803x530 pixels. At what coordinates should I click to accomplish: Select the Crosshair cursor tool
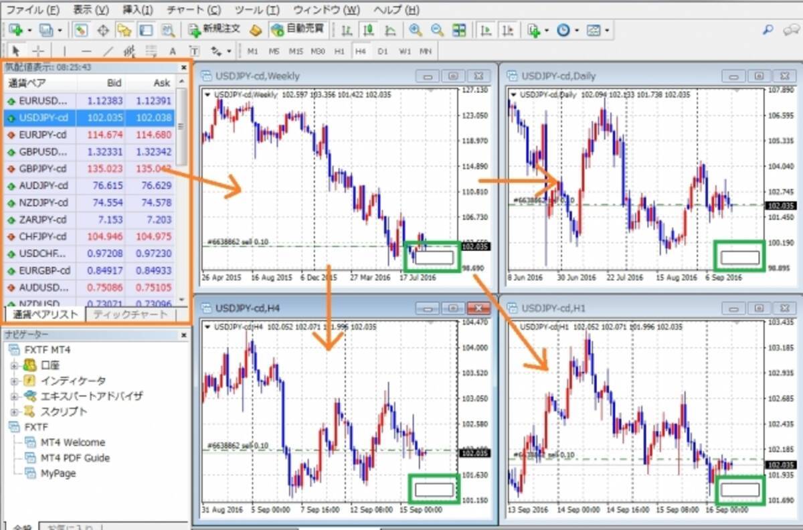[39, 52]
